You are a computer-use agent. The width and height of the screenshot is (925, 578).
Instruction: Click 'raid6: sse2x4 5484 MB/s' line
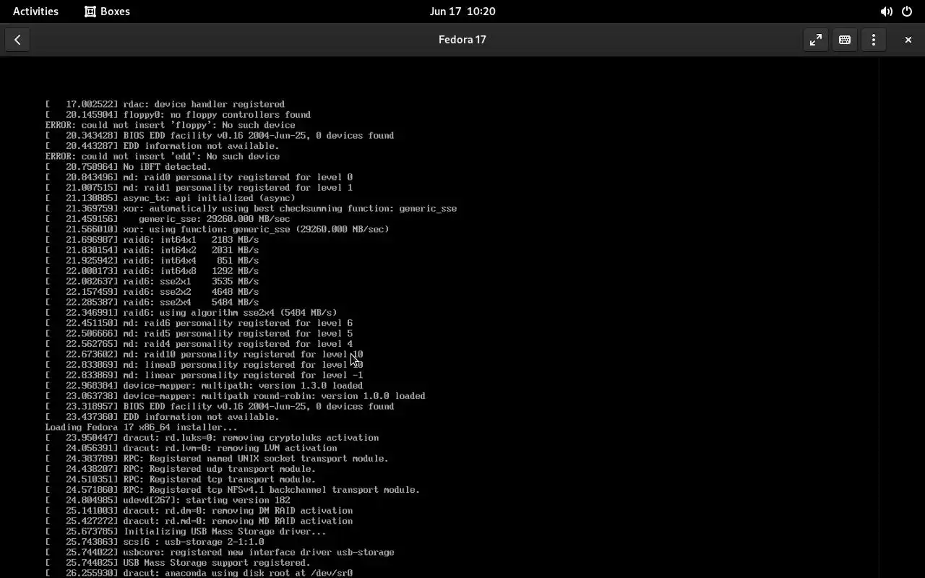(152, 302)
